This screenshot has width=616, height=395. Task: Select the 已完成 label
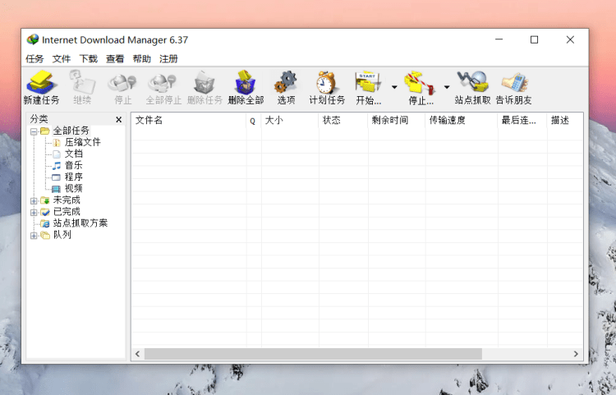[67, 212]
